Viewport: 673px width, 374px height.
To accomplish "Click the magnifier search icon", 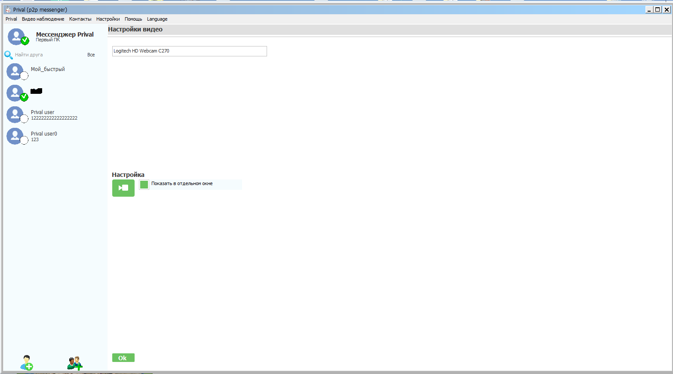I will (8, 55).
